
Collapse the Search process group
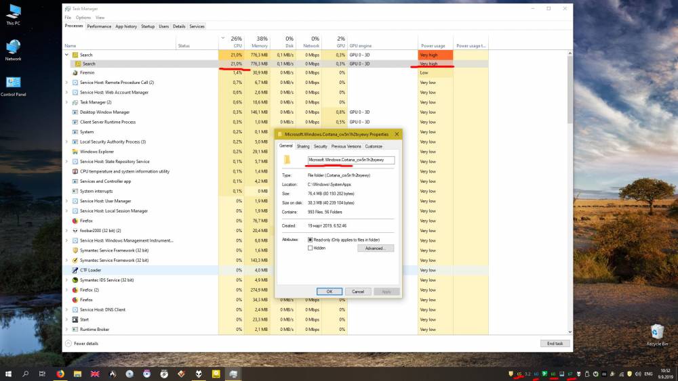coord(66,55)
